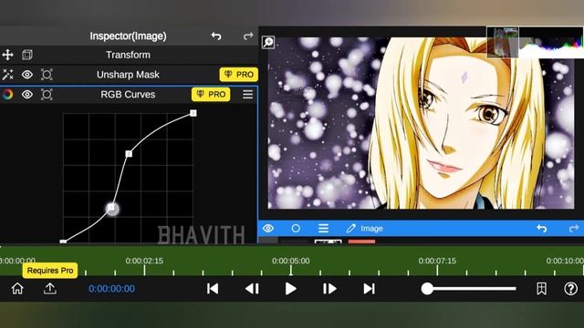Click the Unsharp Mask magic wand icon
The width and height of the screenshot is (584, 328).
[x=7, y=75]
